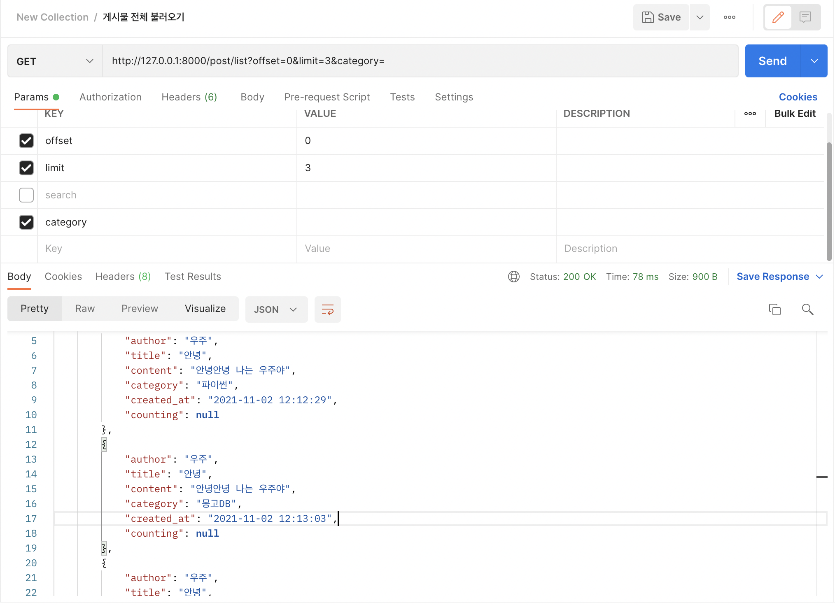
Task: Uncheck the offset parameter checkbox
Action: point(26,141)
